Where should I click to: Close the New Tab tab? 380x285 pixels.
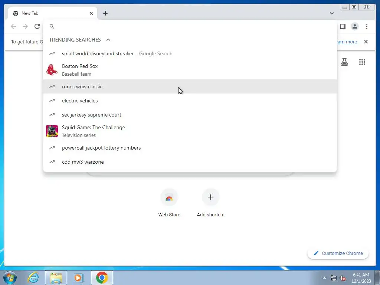[x=91, y=13]
